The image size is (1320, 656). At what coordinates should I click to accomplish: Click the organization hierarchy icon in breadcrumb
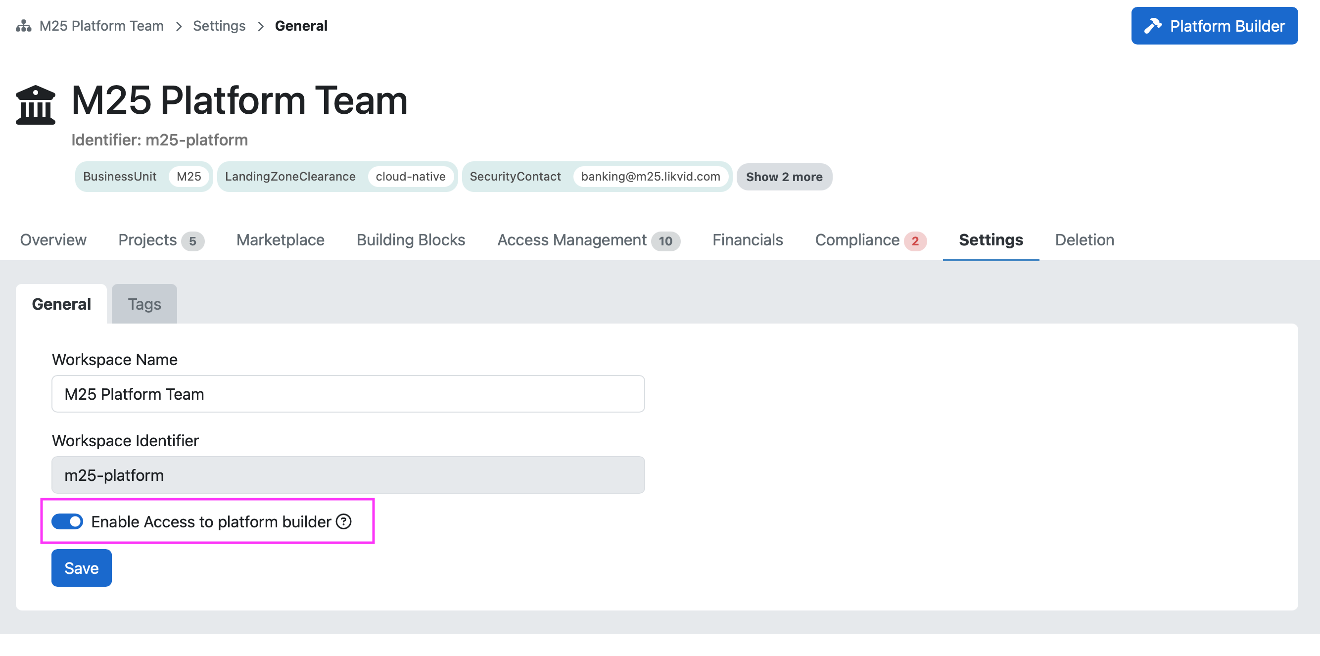[x=23, y=26]
